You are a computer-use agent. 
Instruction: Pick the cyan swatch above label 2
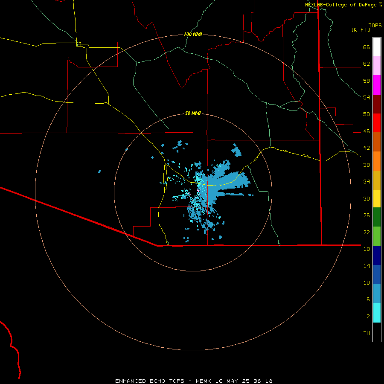[x=377, y=313]
